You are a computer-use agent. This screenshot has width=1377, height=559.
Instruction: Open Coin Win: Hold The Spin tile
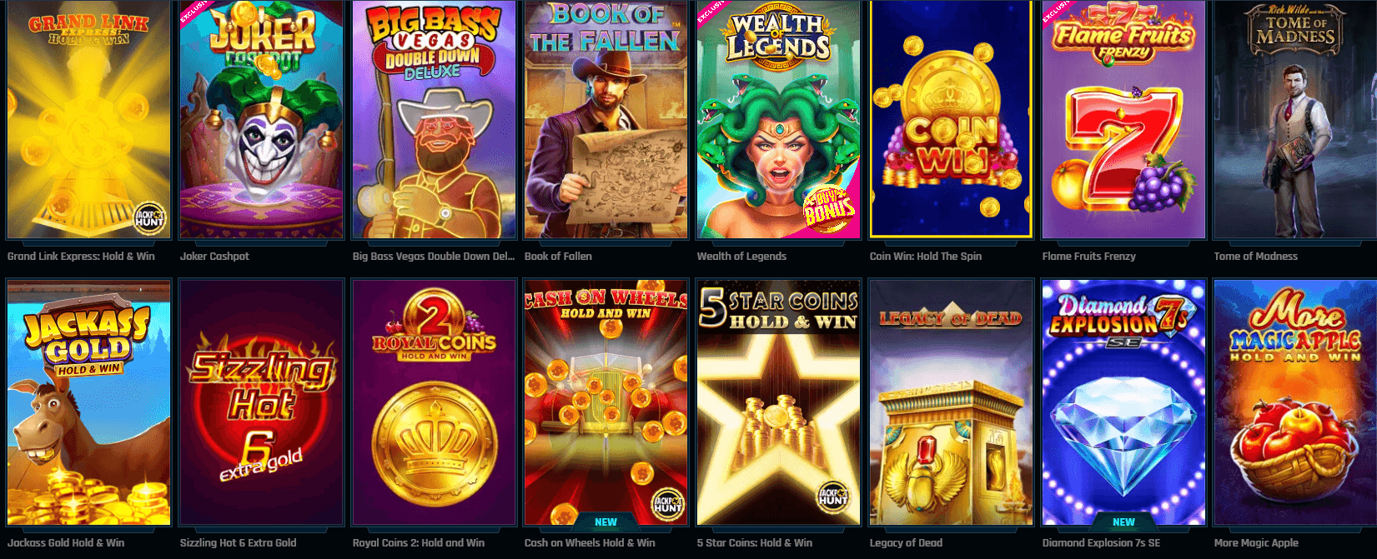(x=951, y=119)
